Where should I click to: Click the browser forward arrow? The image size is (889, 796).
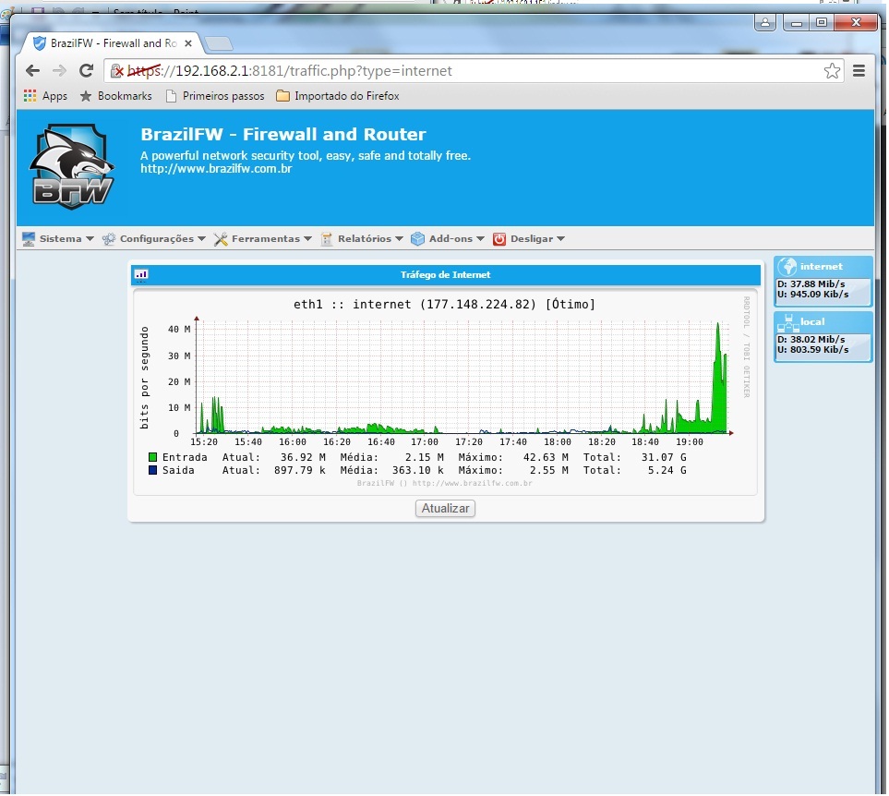click(x=59, y=71)
